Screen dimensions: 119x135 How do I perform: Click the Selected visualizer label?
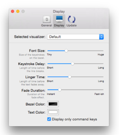pyautogui.click(x=30, y=37)
